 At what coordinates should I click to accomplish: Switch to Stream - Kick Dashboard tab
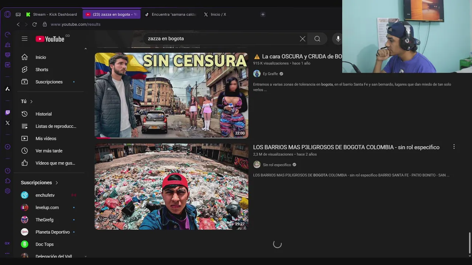click(x=52, y=14)
